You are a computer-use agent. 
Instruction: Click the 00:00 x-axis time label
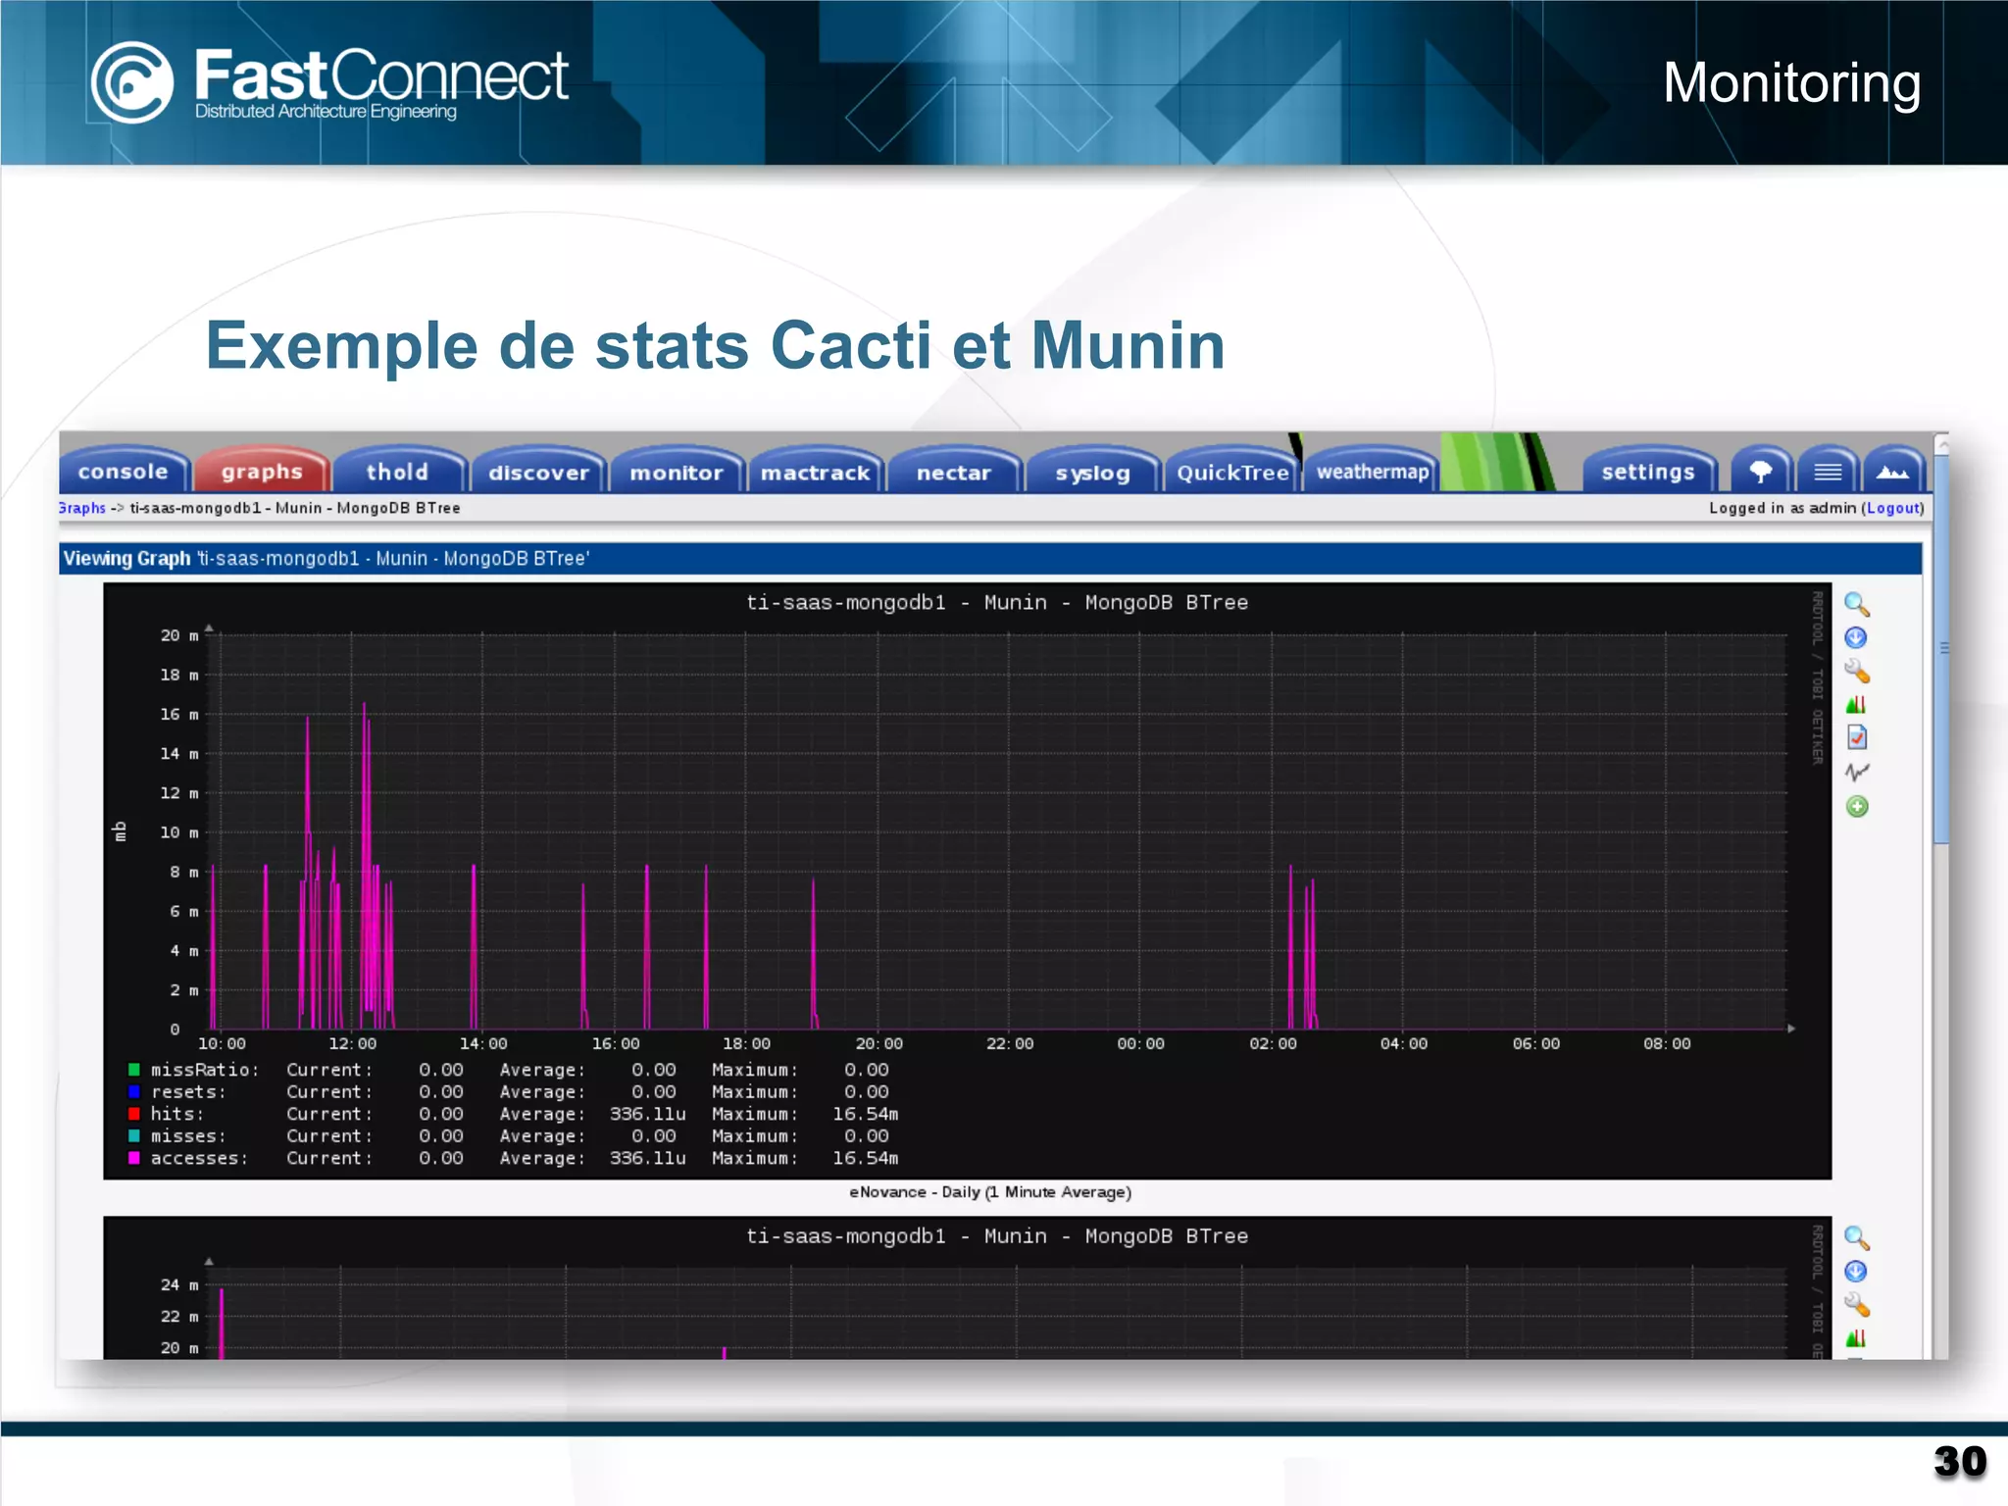coord(1140,1044)
